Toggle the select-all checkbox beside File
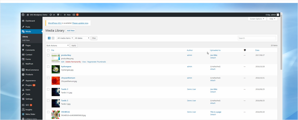The height and width of the screenshot is (120, 298). [x=48, y=50]
